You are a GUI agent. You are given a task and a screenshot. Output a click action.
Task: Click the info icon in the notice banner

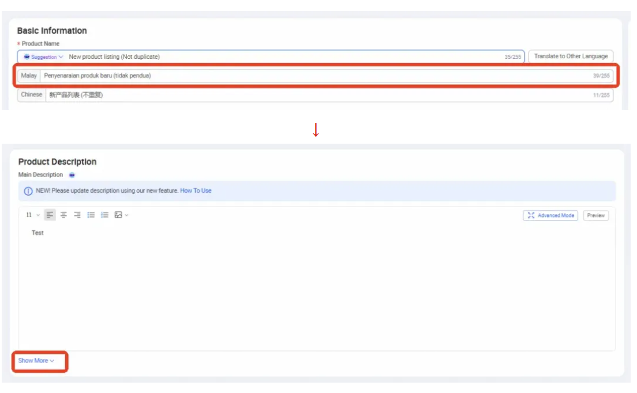[28, 191]
